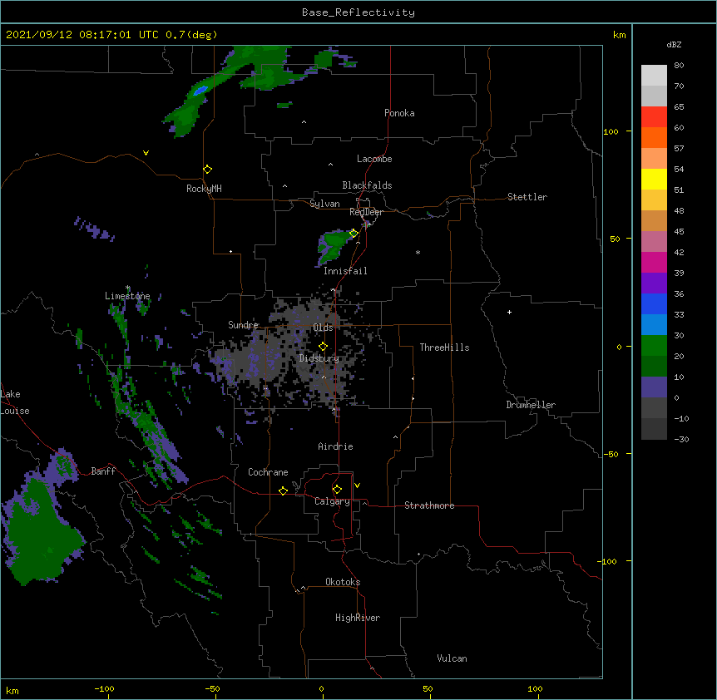This screenshot has width=717, height=700.
Task: Click the RockyMH label
Action: click(x=204, y=188)
